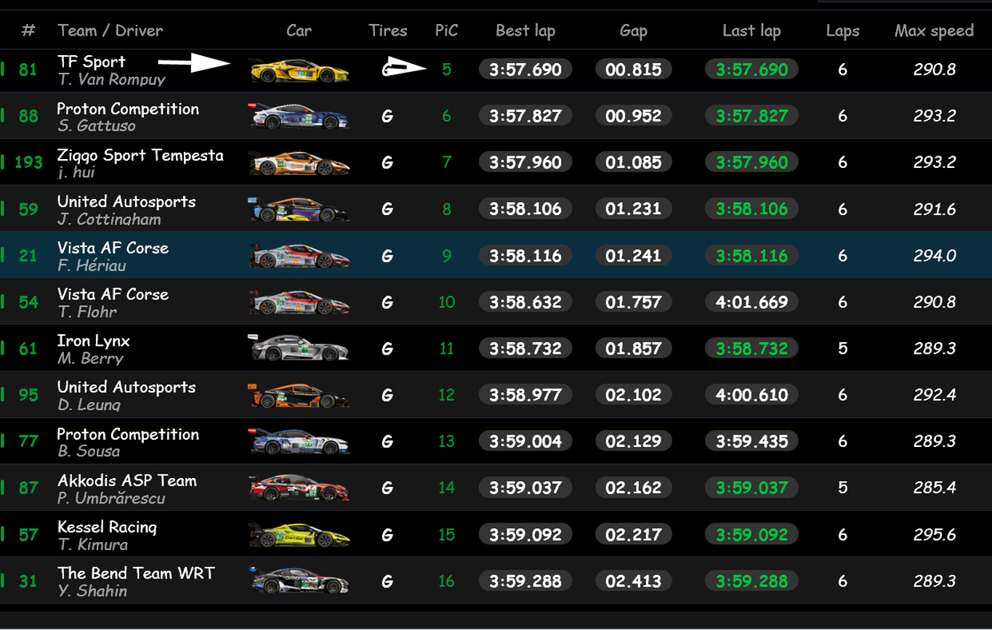992x630 pixels.
Task: Sort by Max speed column header
Action: tap(934, 31)
